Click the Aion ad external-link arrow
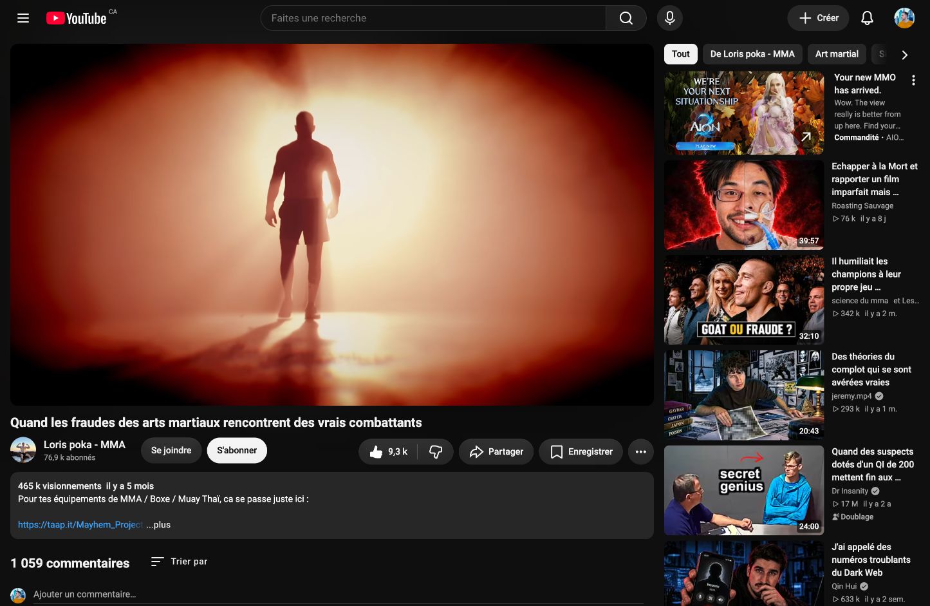This screenshot has width=930, height=606. [806, 137]
